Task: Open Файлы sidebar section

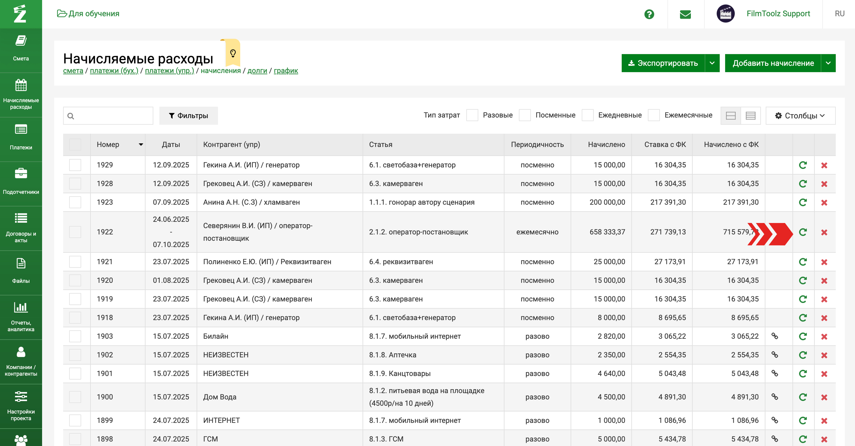Action: click(x=21, y=273)
